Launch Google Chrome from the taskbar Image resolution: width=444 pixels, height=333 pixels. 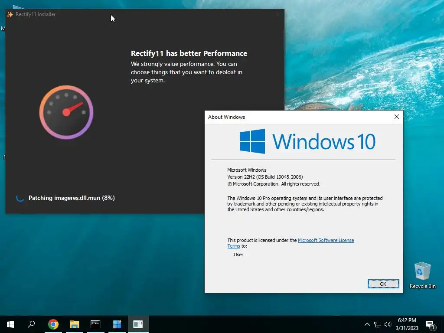coord(53,324)
